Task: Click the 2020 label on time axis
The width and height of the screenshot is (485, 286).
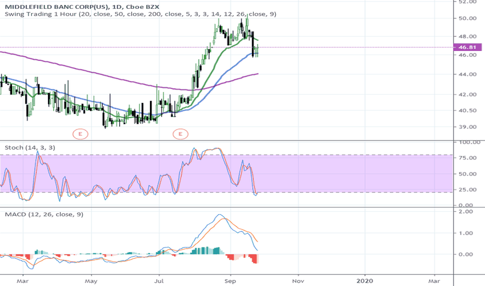Action: coord(365,281)
